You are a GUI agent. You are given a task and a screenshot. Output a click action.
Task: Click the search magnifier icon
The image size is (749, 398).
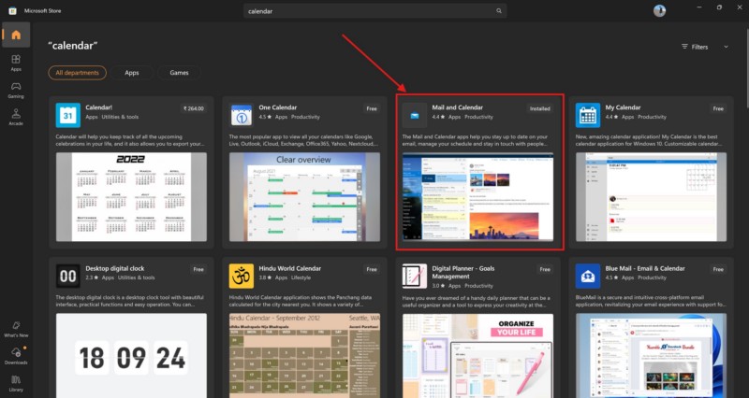tap(499, 11)
